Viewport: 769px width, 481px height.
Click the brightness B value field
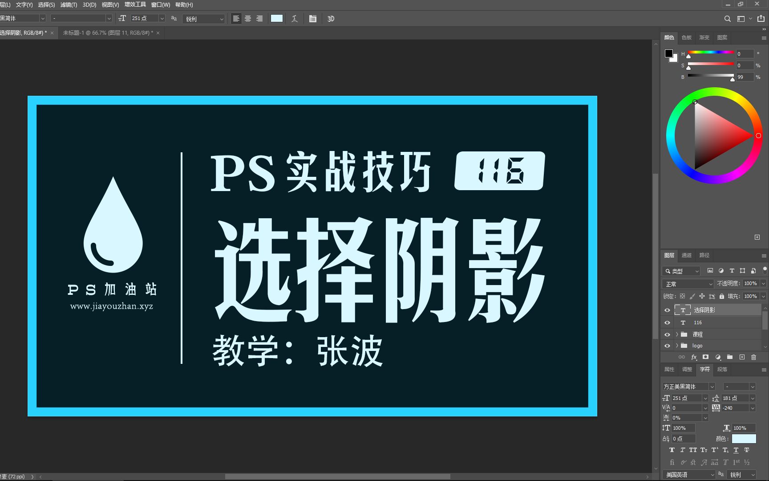745,77
